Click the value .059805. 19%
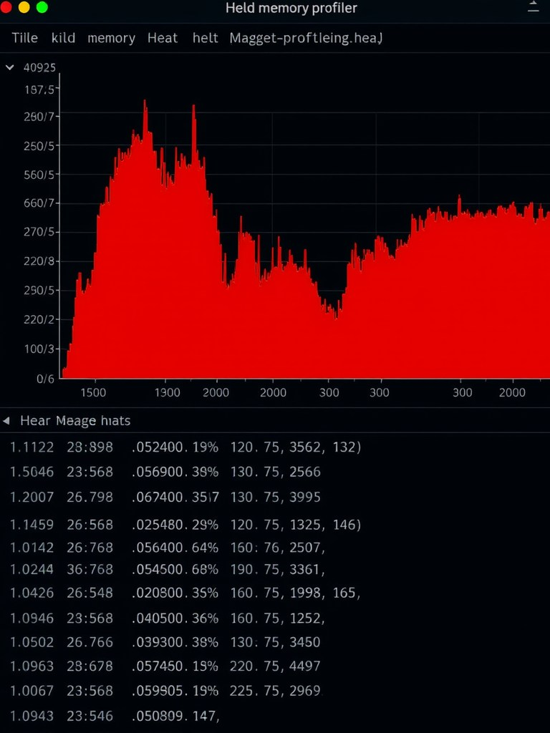550x733 pixels. pyautogui.click(x=175, y=691)
